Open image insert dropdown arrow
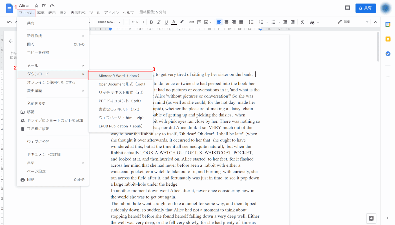395x225 pixels. click(x=211, y=22)
